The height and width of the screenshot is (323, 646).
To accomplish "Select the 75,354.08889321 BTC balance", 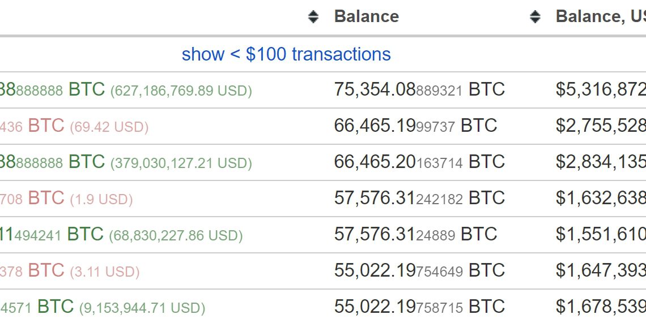I will [419, 90].
